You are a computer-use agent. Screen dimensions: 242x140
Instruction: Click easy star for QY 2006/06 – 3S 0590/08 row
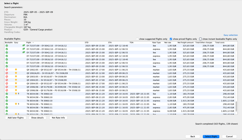[16, 87]
